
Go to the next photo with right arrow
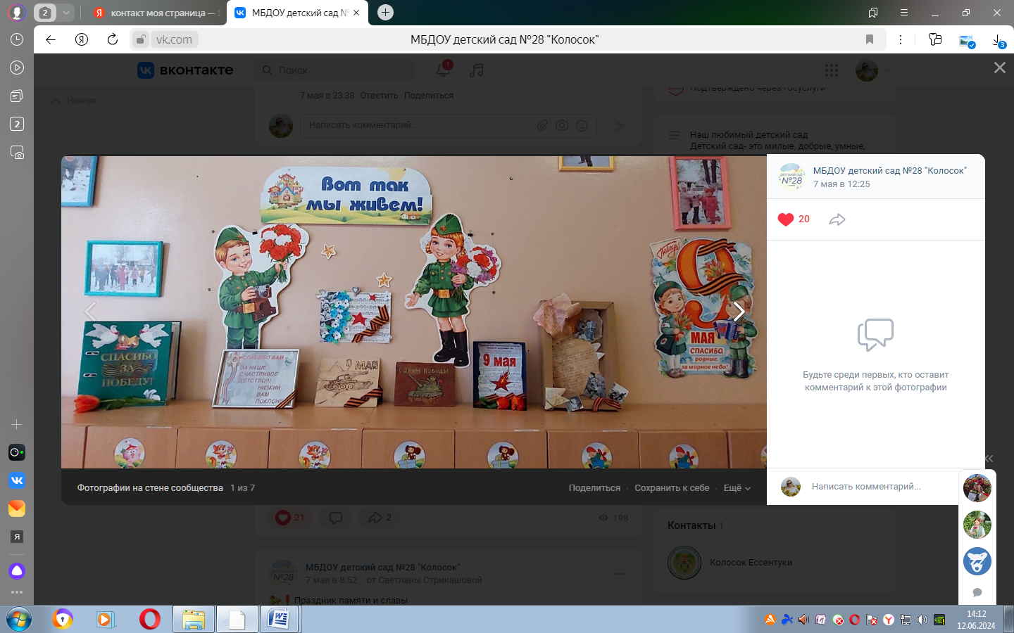click(739, 312)
